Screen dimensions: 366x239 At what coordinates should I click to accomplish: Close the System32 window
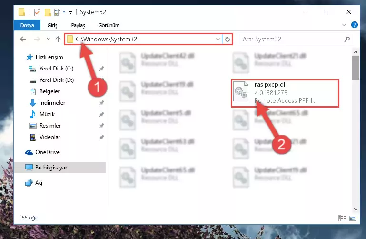[x=349, y=12]
